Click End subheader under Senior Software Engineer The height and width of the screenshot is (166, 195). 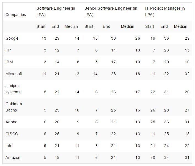tap(106, 26)
